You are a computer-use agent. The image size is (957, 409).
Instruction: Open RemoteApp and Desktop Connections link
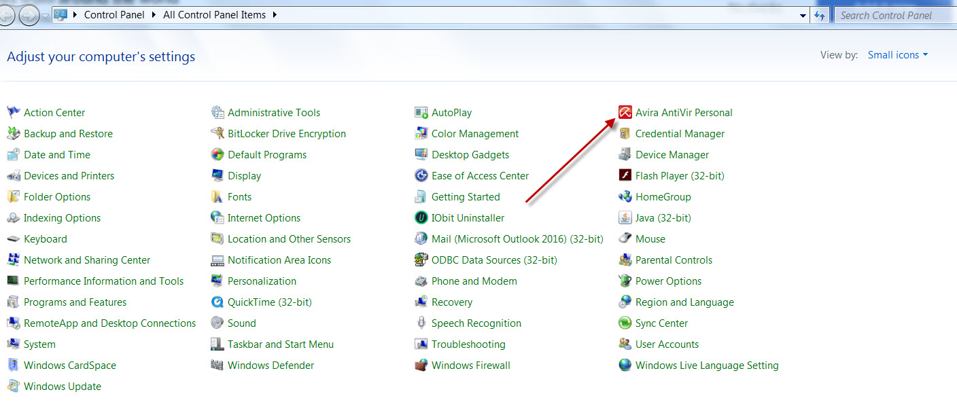pyautogui.click(x=109, y=323)
